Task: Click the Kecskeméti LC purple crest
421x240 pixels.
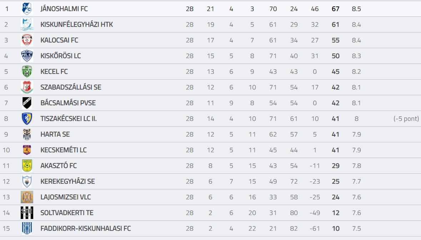Action: 27,150
